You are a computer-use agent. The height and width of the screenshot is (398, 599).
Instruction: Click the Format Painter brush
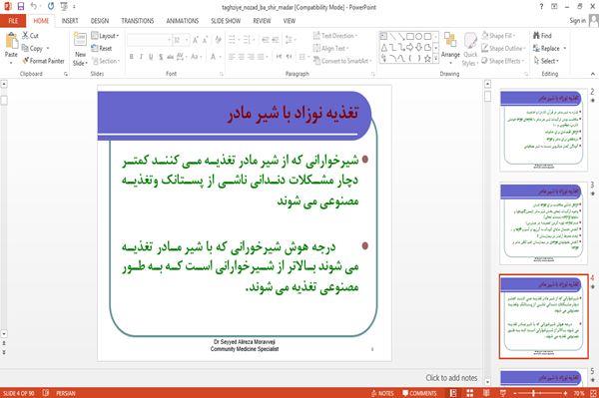click(26, 61)
